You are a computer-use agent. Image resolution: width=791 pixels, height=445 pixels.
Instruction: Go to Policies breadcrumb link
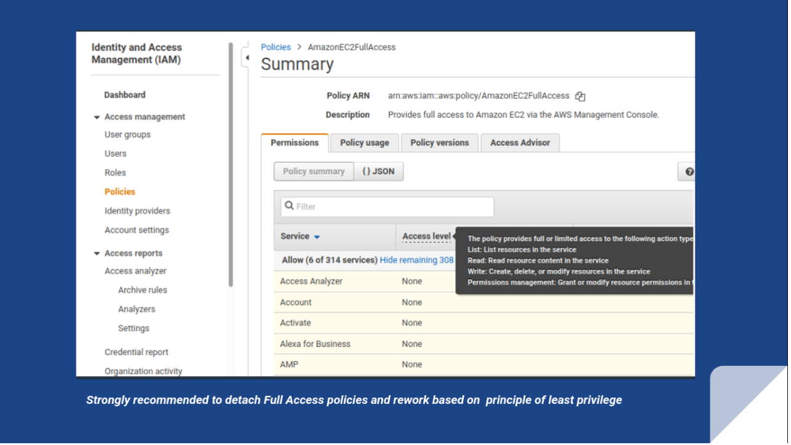(276, 47)
